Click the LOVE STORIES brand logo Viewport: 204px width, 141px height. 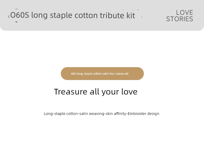179,16
